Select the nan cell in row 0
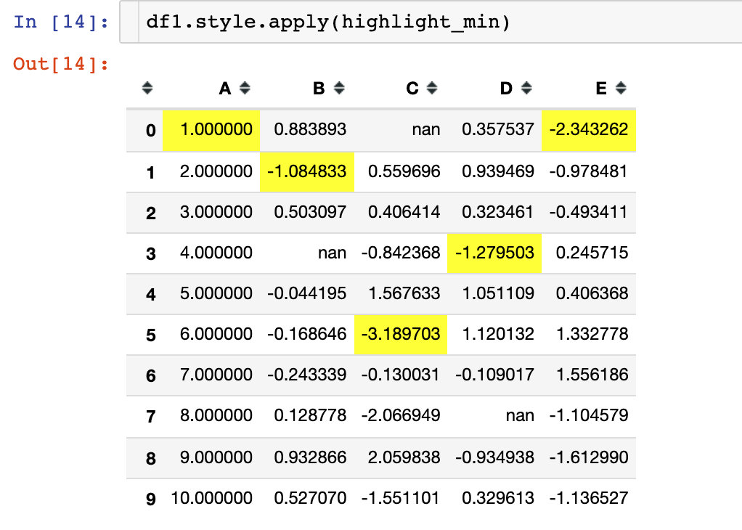Viewport: 742px width, 530px height. [400, 130]
